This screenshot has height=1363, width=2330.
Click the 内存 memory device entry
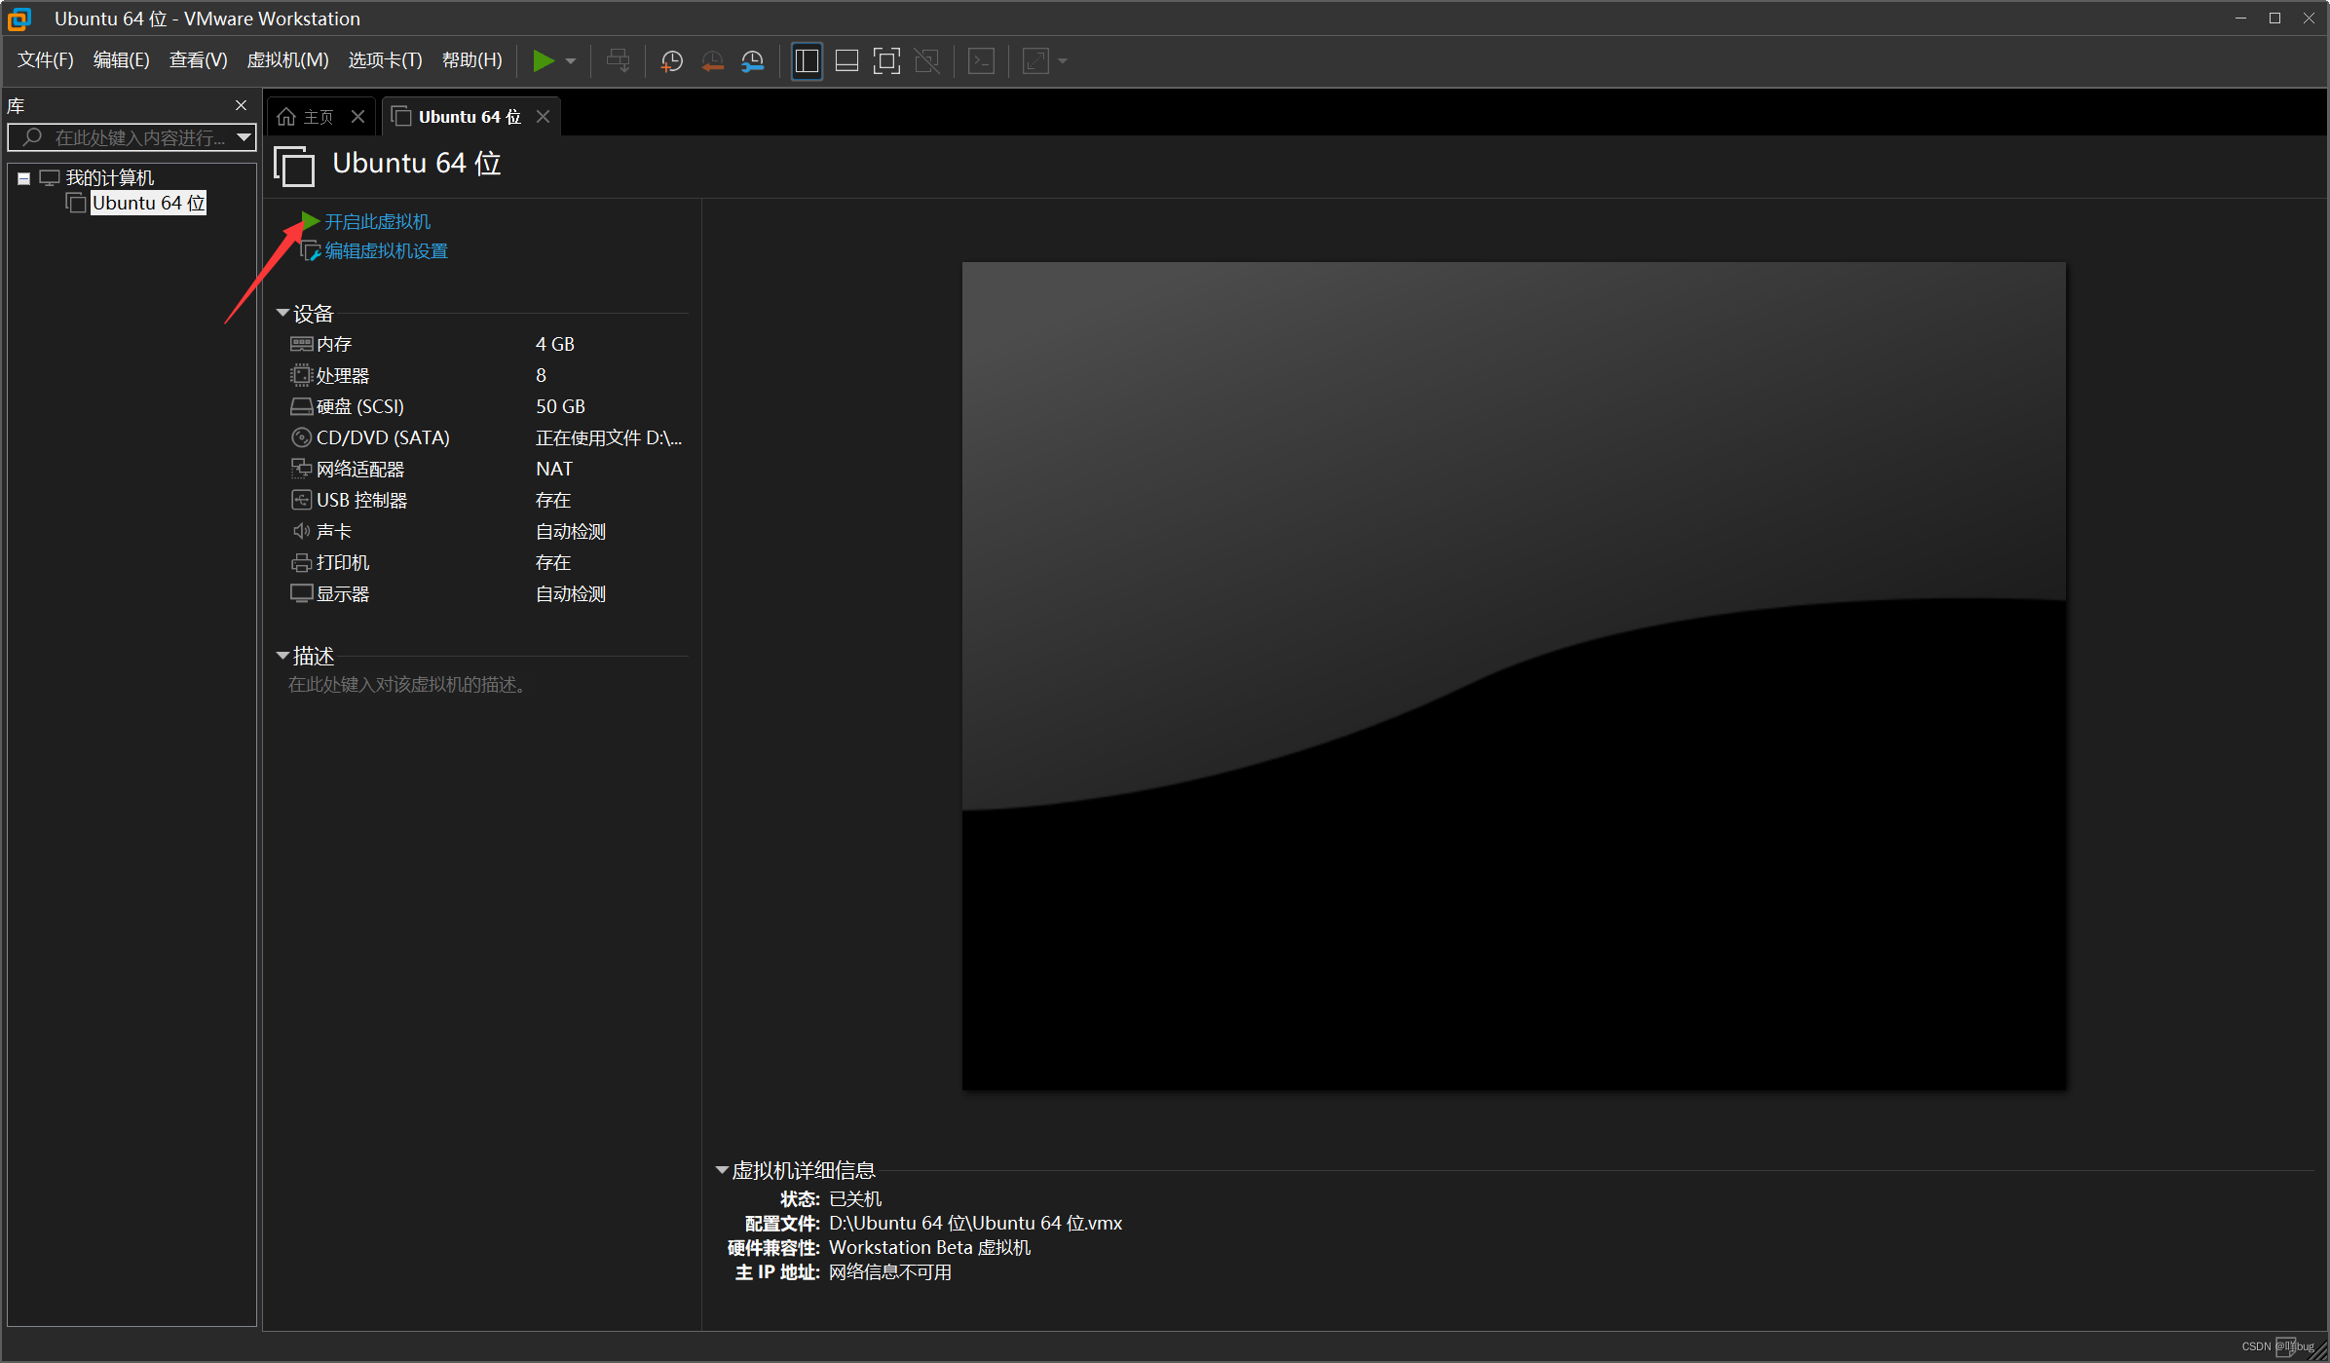(x=333, y=344)
